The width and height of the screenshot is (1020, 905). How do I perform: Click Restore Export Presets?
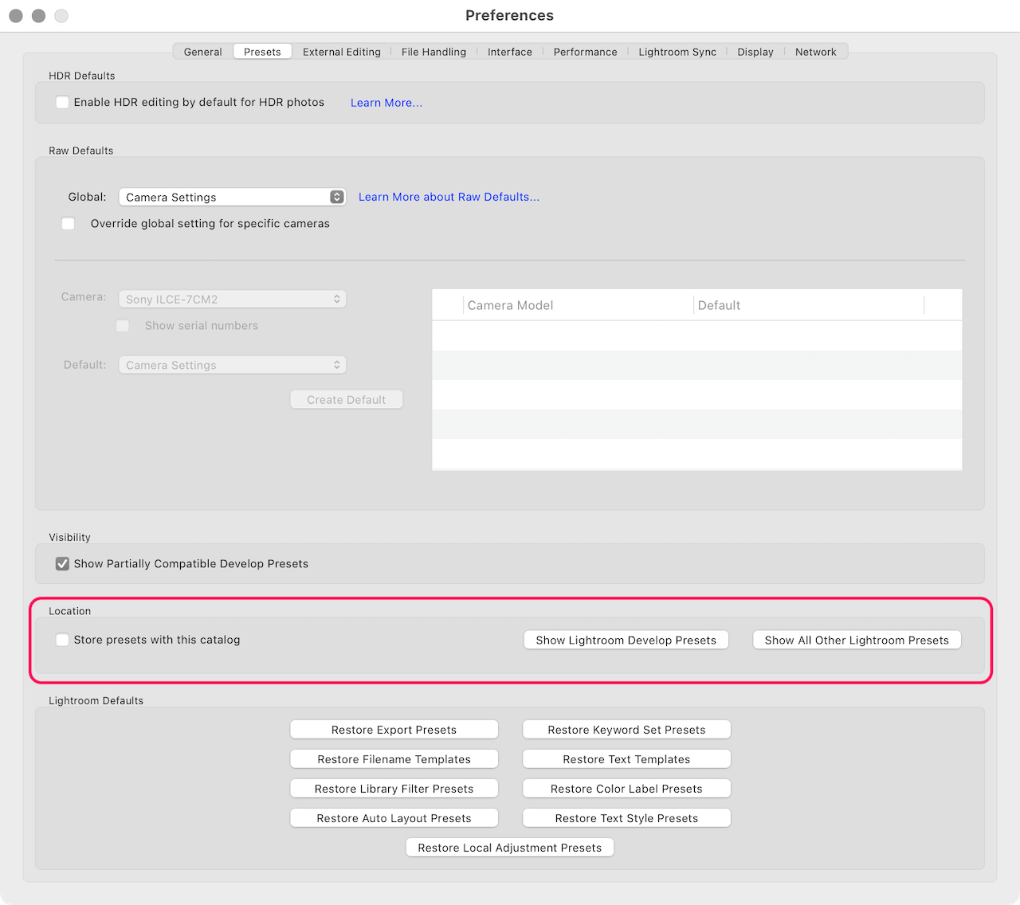pos(394,730)
